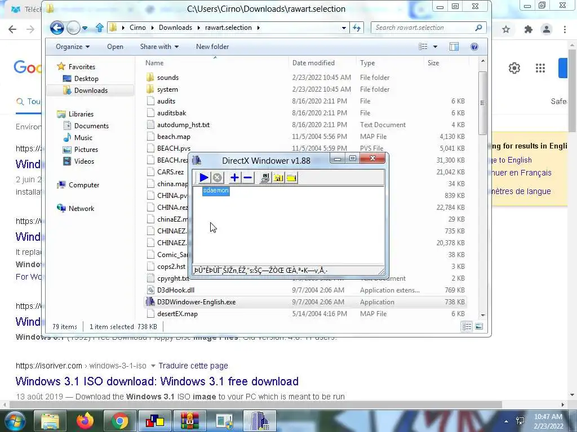
Task: Remove the entry with the blue minus icon
Action: (248, 178)
